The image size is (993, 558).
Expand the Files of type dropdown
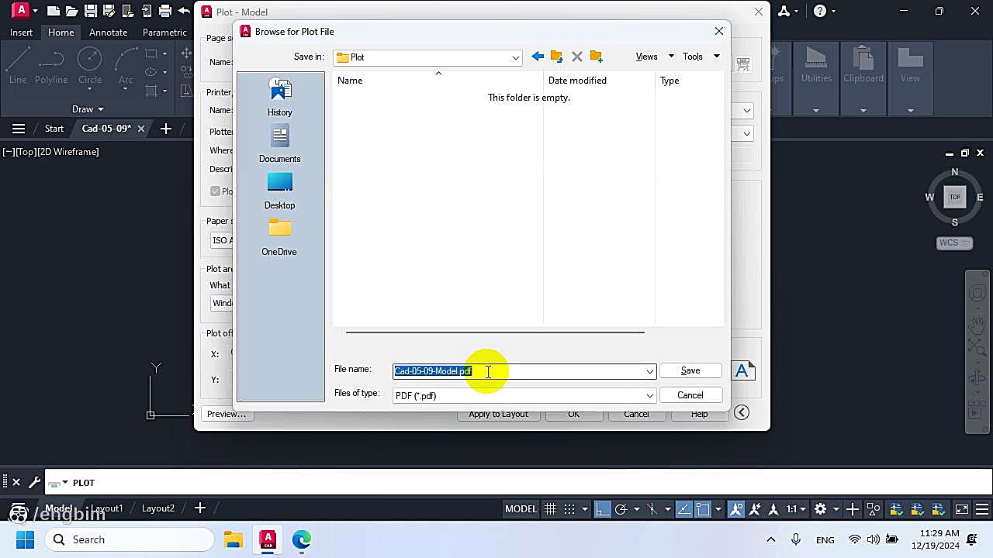649,396
